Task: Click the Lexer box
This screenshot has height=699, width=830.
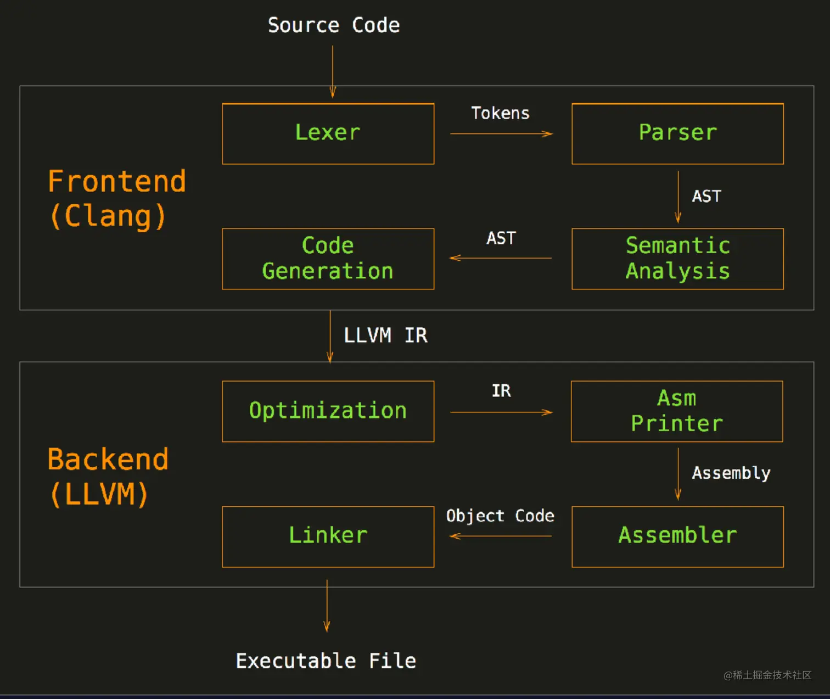Action: [x=328, y=133]
